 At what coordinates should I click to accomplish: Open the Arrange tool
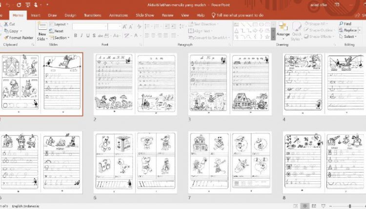[x=283, y=30]
